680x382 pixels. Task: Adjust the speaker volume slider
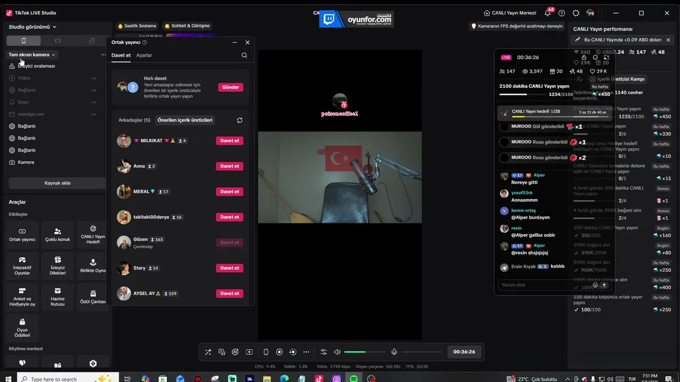pyautogui.click(x=364, y=352)
